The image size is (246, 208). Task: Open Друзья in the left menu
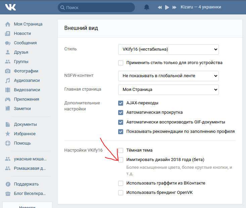21,52
